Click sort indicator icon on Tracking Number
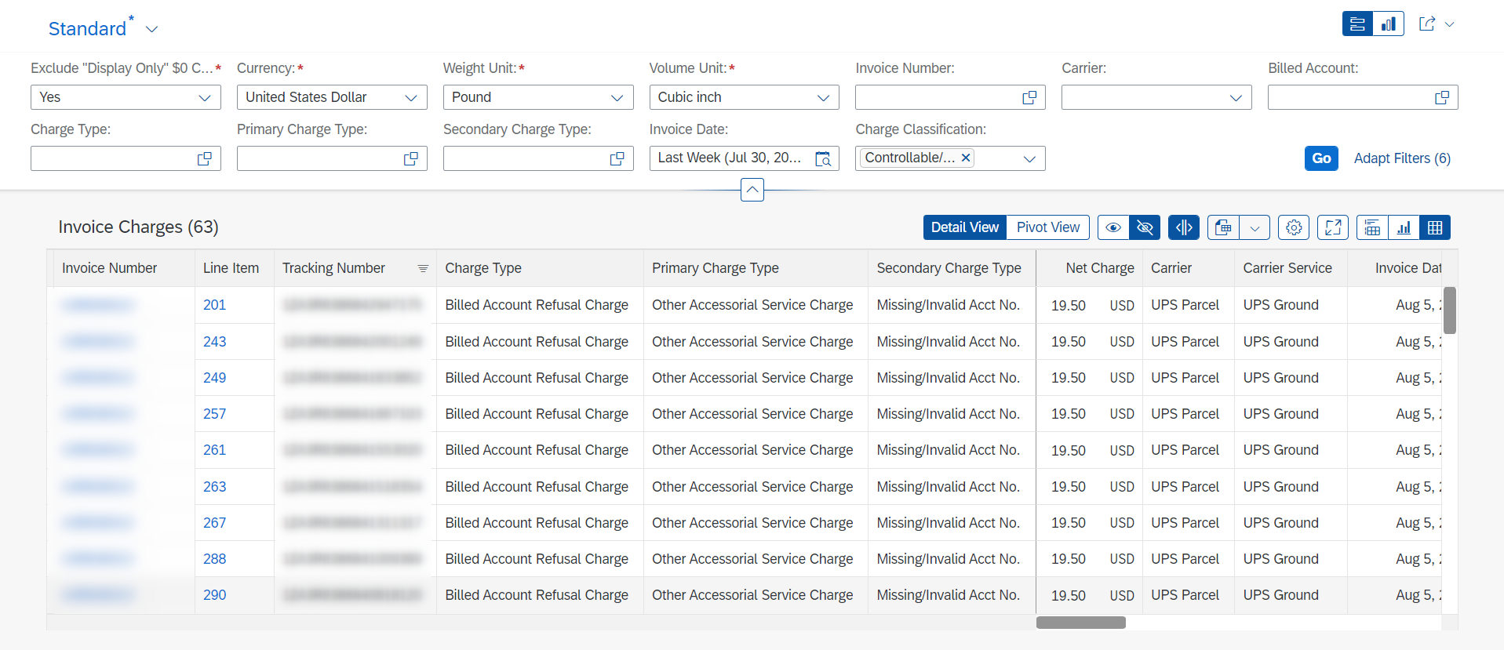Screen dimensions: 1504x650 click(423, 268)
